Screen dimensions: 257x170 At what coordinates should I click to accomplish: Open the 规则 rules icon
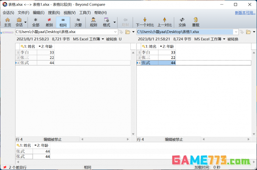click(x=93, y=22)
